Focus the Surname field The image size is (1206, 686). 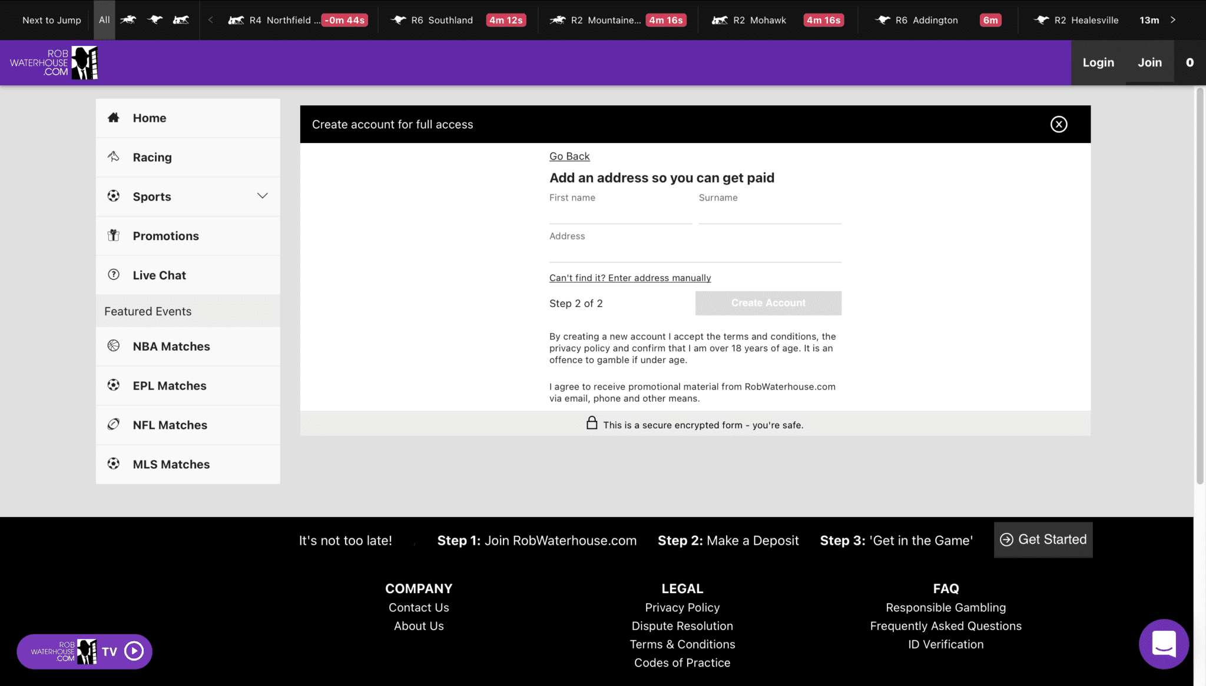point(770,214)
